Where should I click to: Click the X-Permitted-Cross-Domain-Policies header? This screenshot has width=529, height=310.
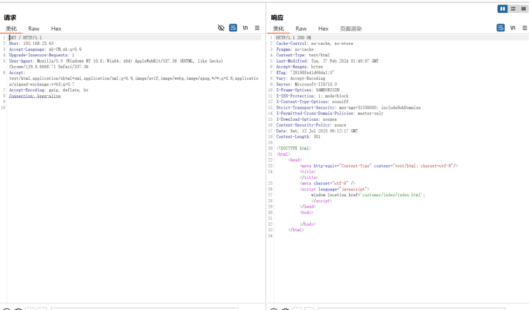330,113
